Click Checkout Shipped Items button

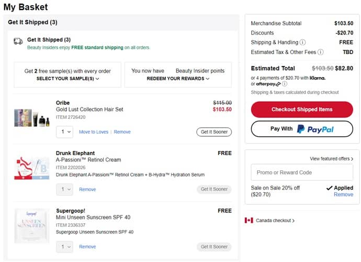click(302, 110)
